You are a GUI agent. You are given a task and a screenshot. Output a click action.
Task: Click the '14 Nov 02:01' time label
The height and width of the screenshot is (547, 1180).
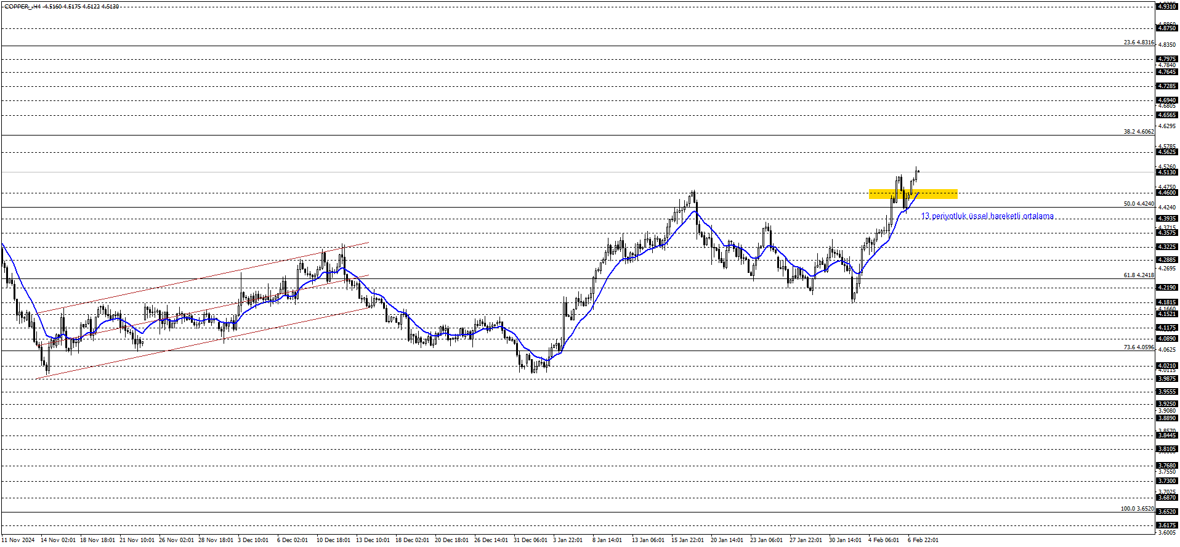point(58,540)
